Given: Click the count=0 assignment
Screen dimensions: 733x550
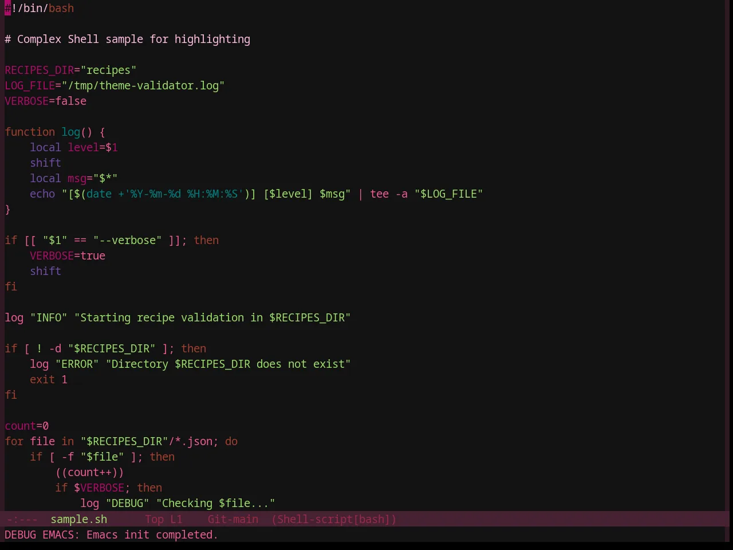Looking at the screenshot, I should point(27,426).
